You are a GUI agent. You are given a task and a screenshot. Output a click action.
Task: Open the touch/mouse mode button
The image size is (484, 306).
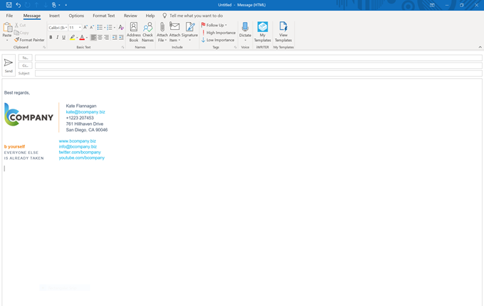54,5
